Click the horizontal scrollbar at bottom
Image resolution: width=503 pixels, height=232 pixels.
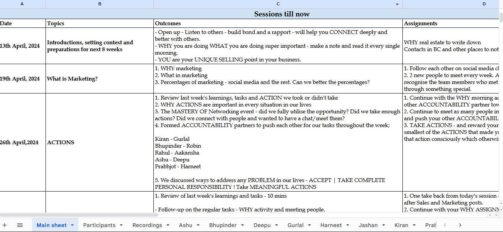(x=79, y=215)
